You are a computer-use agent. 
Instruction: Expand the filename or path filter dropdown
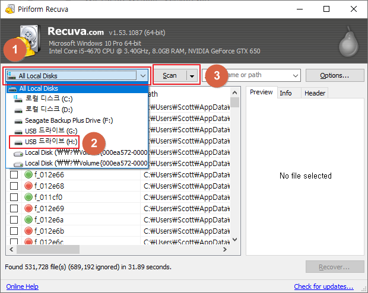(296, 75)
